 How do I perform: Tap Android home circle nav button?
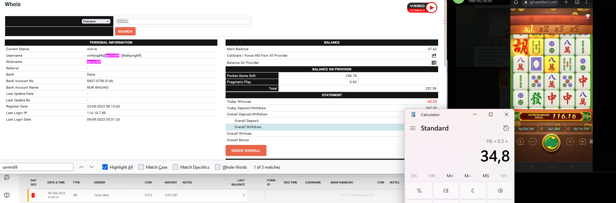pos(551,167)
